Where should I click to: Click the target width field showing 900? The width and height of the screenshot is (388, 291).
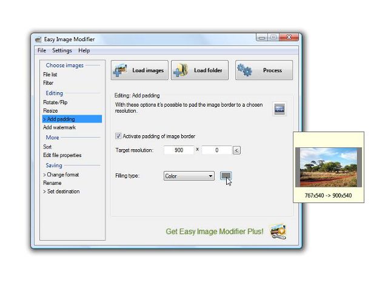tap(179, 150)
